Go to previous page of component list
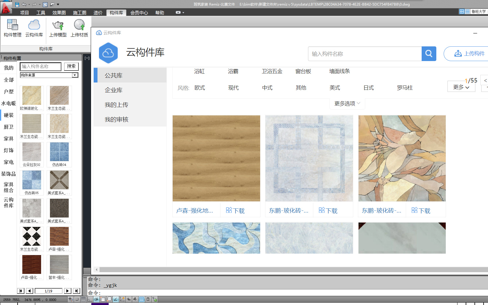This screenshot has height=305, width=488. pyautogui.click(x=29, y=291)
